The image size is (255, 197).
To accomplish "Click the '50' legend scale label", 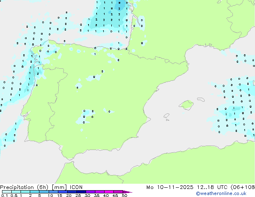I will click(x=125, y=195).
